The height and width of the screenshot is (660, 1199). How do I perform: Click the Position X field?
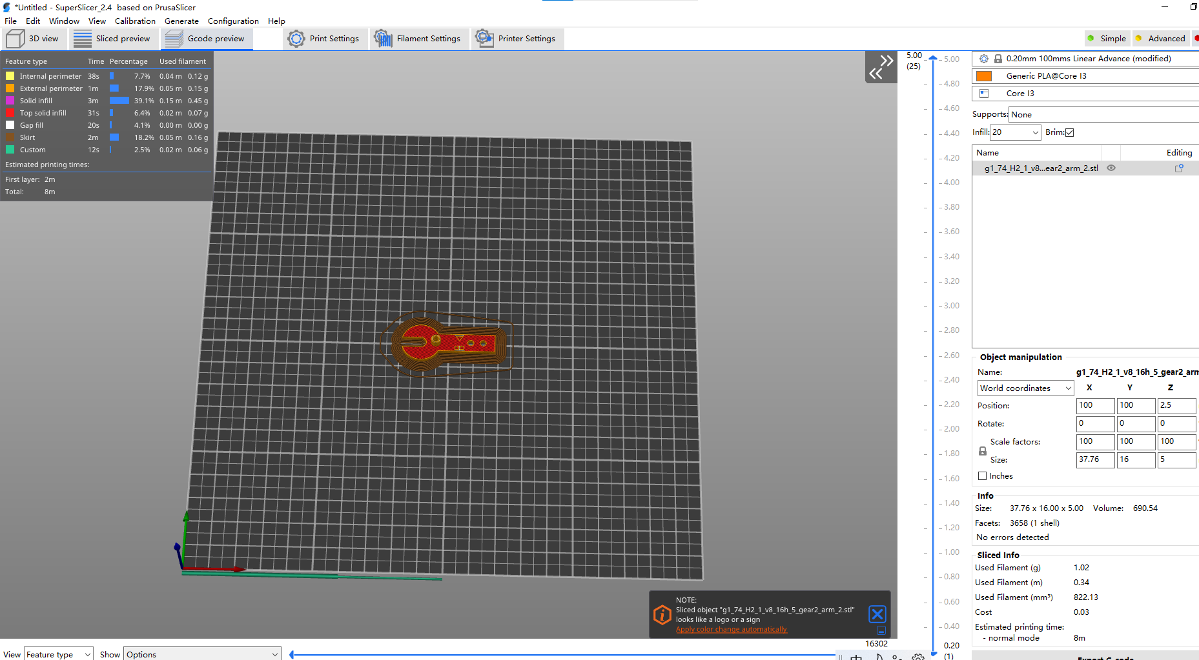[1095, 406]
